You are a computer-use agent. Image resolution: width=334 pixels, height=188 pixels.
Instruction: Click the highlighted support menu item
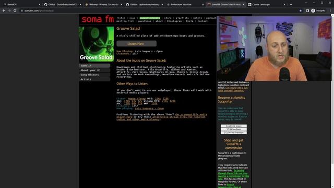coord(150,18)
